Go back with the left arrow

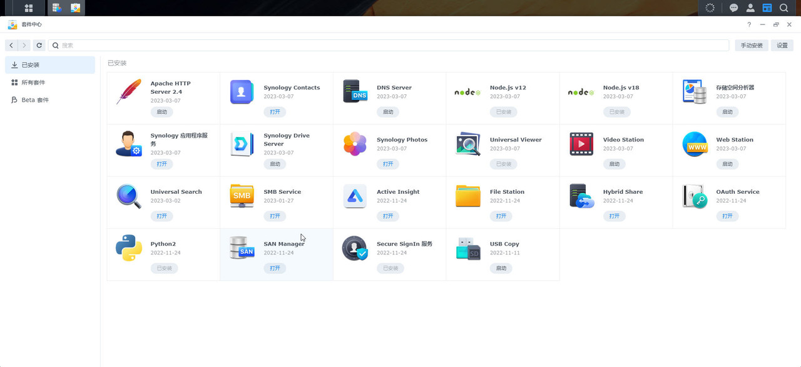click(x=11, y=45)
